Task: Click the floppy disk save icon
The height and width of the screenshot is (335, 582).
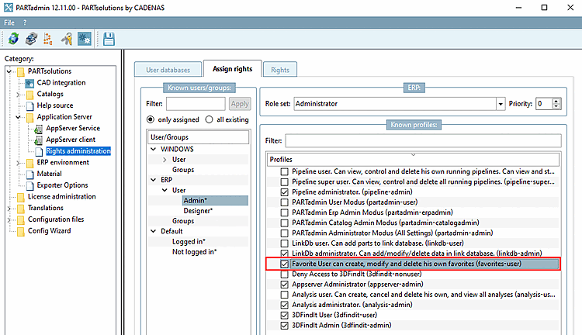Action: click(x=109, y=39)
